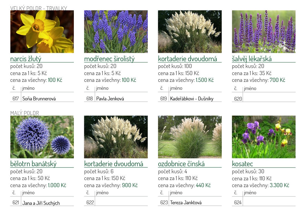This screenshot has width=306, height=216.
Task: Select the šalvěj lékařská image
Action: 263,32
